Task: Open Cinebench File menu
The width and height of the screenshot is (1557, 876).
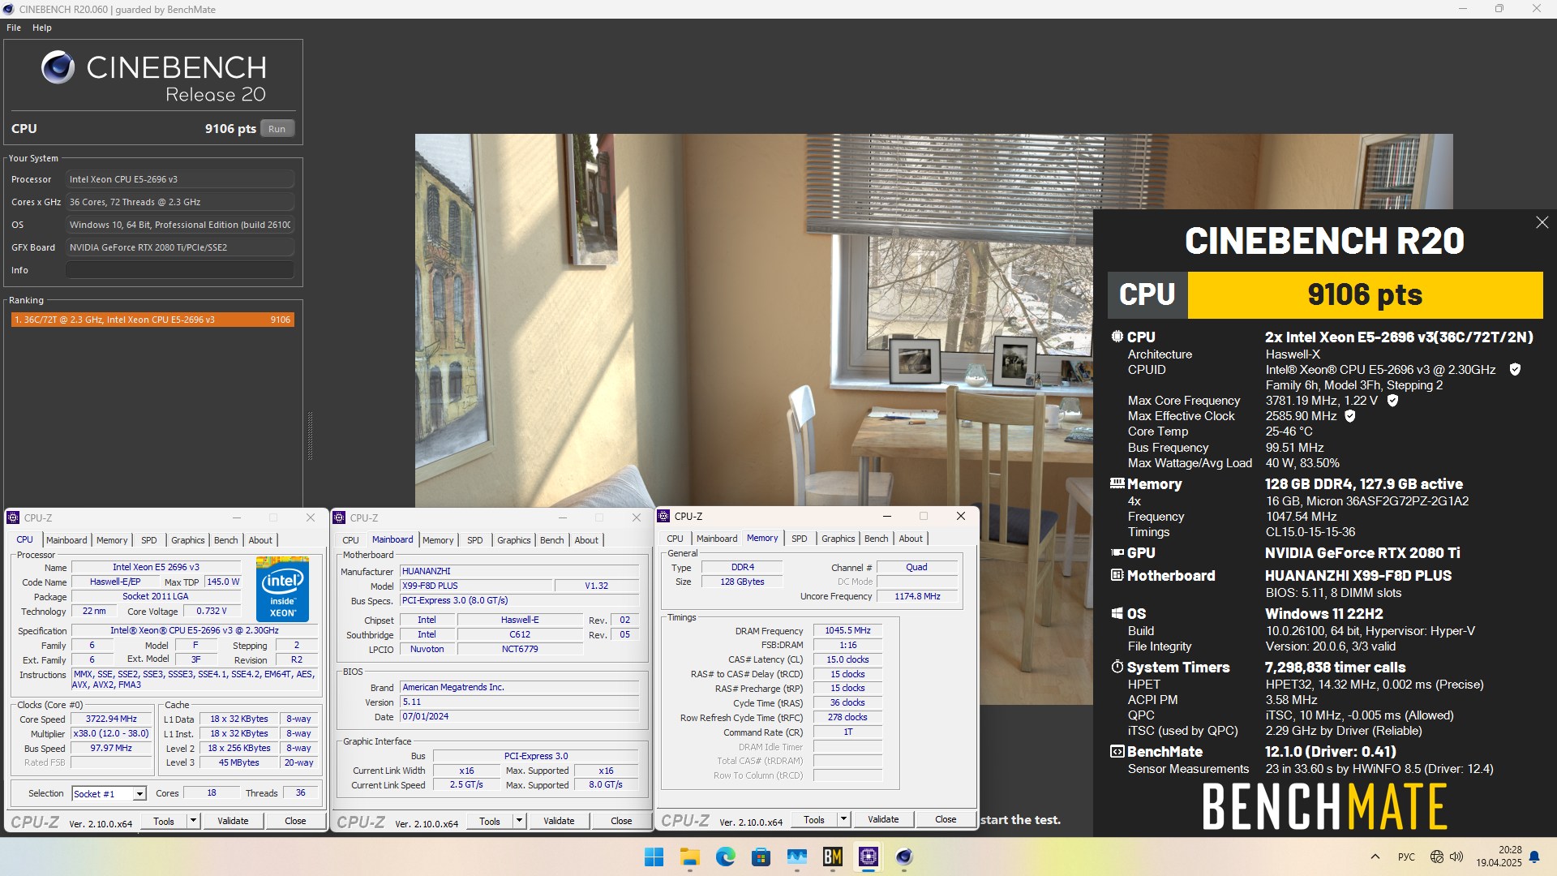Action: pyautogui.click(x=14, y=28)
